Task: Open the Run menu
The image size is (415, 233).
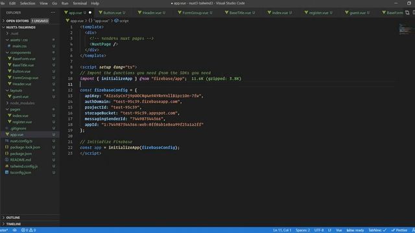Action: click(65, 3)
